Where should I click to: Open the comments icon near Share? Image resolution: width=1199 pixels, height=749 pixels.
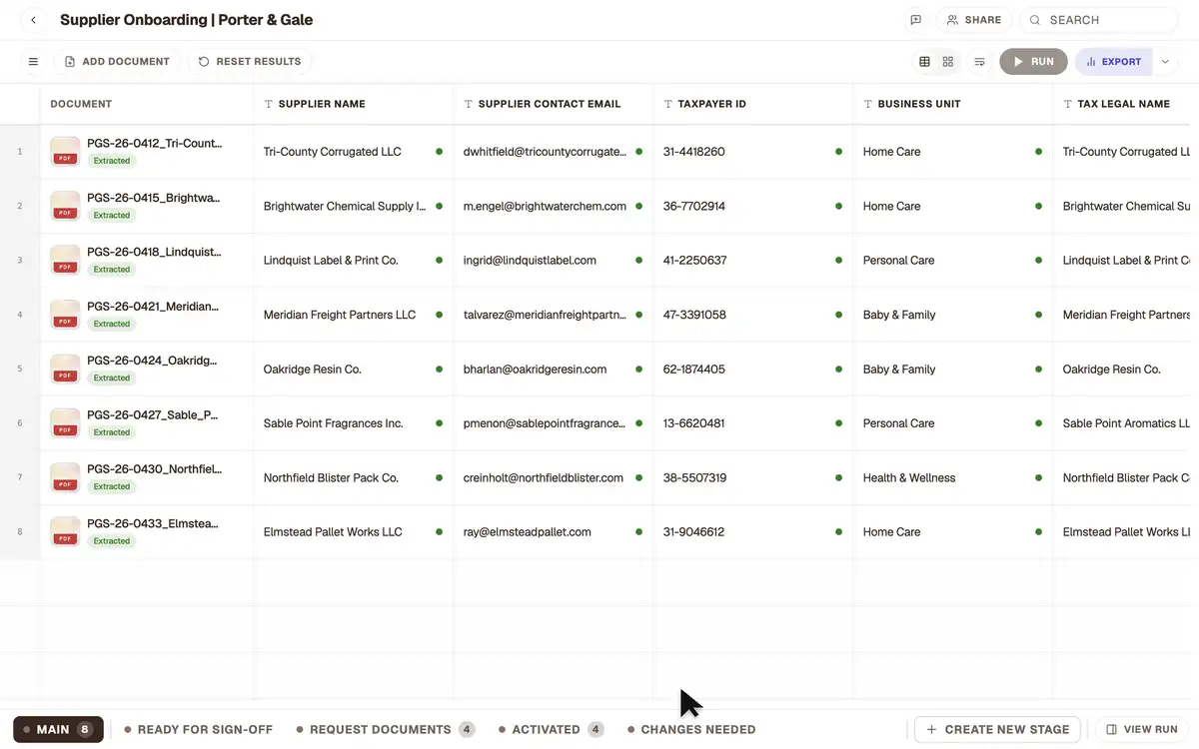(x=915, y=20)
